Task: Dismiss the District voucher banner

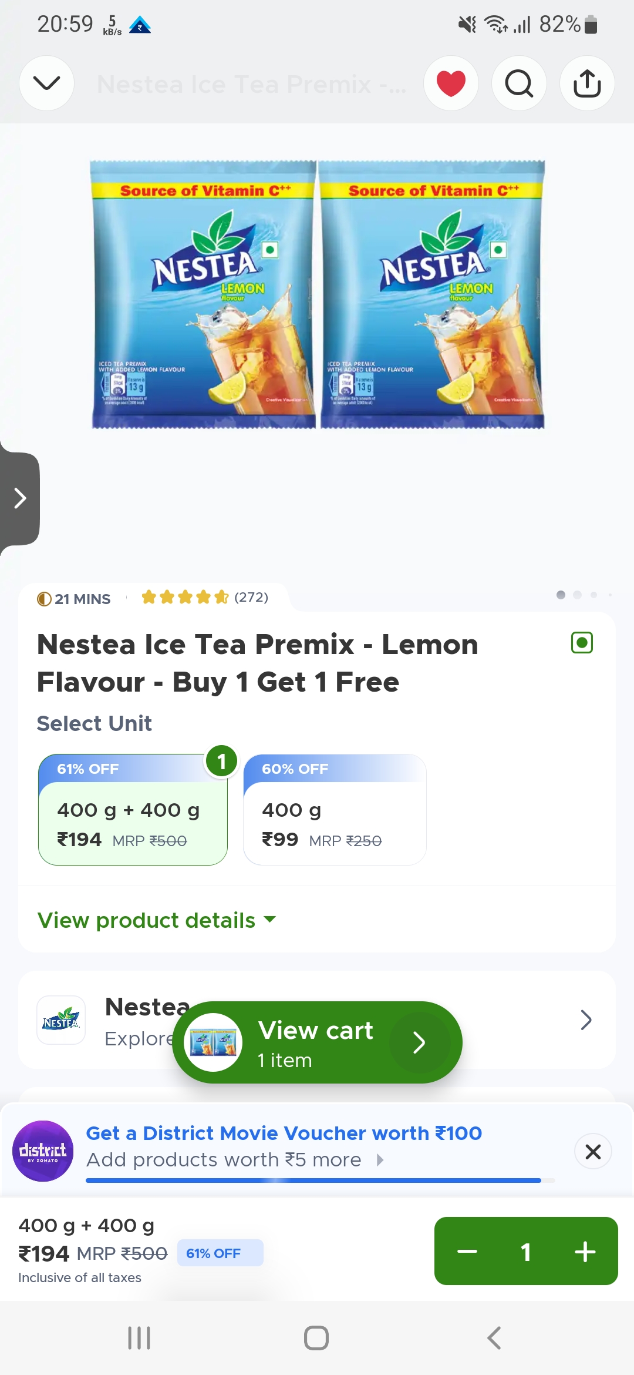Action: [x=593, y=1152]
